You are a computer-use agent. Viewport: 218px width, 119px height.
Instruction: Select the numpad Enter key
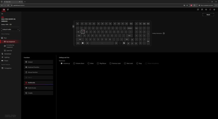148,41
